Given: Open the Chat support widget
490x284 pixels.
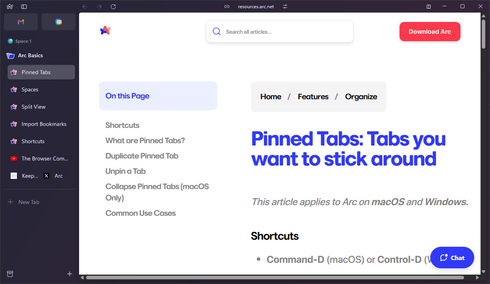Looking at the screenshot, I should (x=452, y=258).
